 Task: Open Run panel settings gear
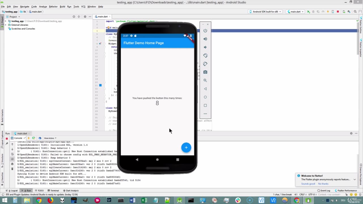click(x=351, y=133)
